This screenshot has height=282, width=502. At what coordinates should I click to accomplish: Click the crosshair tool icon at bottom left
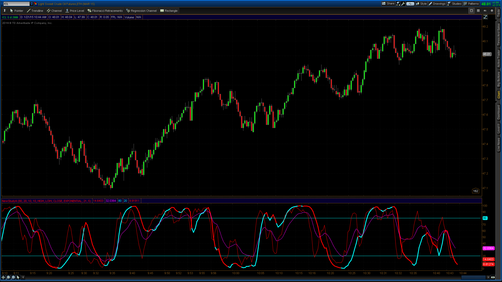pyautogui.click(x=3, y=277)
